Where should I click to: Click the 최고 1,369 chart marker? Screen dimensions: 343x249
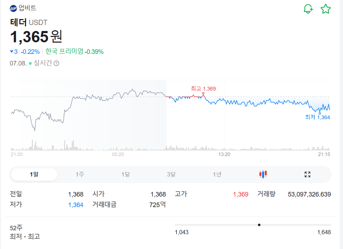pyautogui.click(x=203, y=88)
